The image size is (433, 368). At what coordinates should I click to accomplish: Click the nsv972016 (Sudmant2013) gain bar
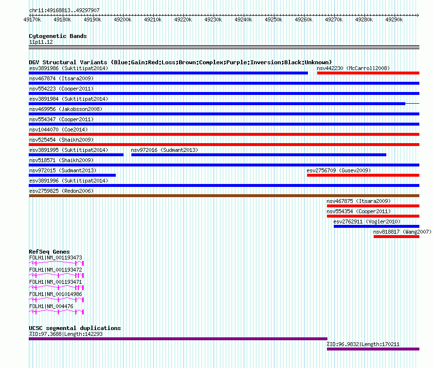coord(259,155)
